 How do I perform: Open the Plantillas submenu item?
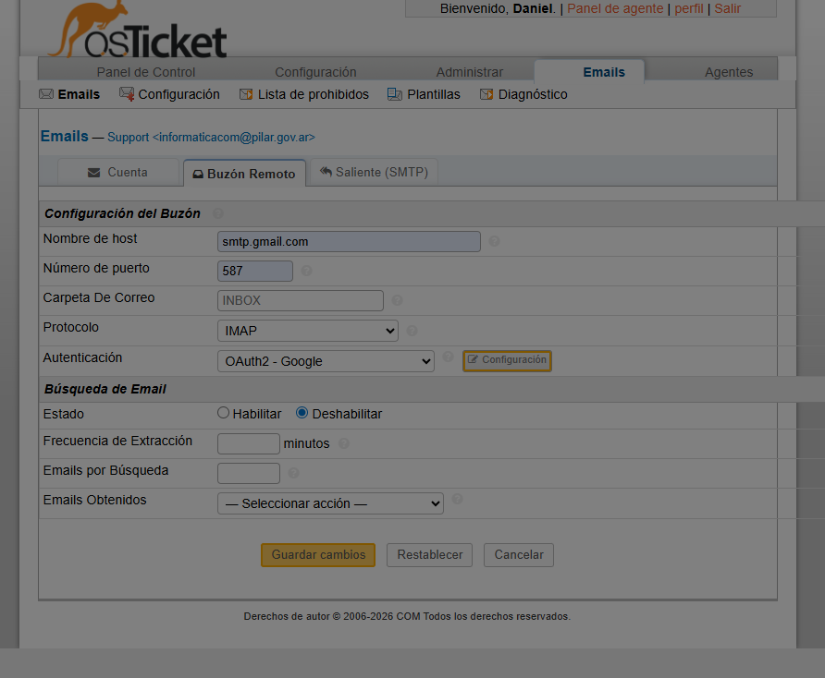(425, 94)
